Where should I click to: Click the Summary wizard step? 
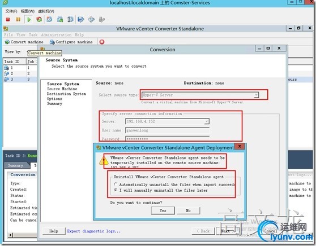54,104
